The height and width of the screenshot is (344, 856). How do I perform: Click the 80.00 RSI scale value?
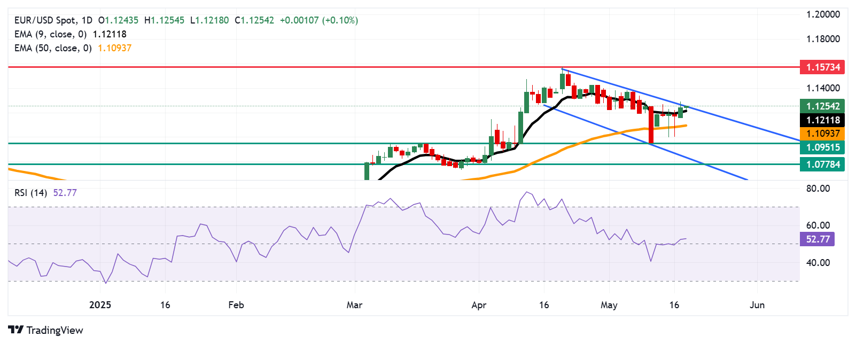point(818,189)
